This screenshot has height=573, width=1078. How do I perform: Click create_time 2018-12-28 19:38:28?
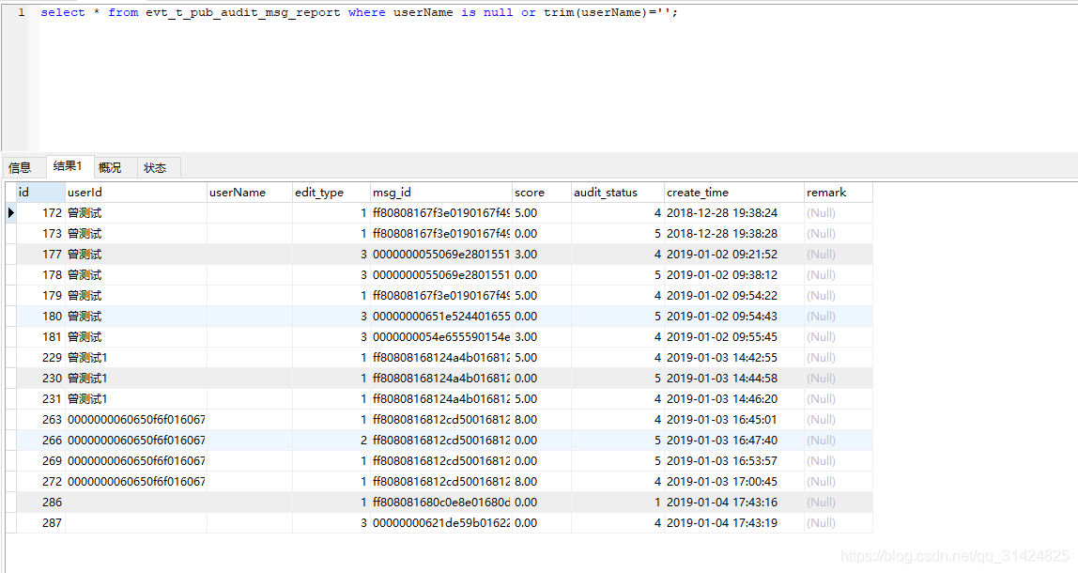point(733,234)
